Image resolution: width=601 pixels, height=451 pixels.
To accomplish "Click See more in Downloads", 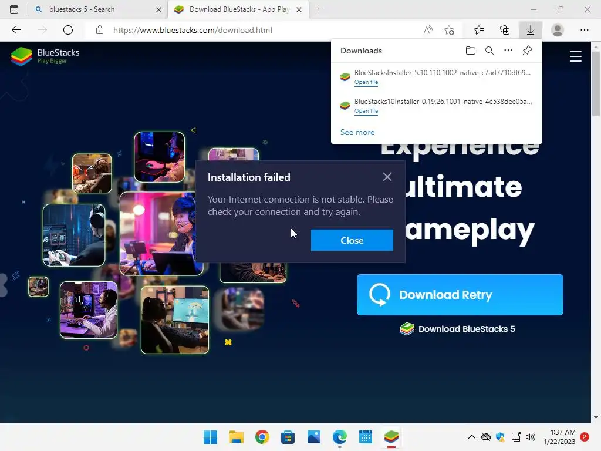I will point(357,132).
